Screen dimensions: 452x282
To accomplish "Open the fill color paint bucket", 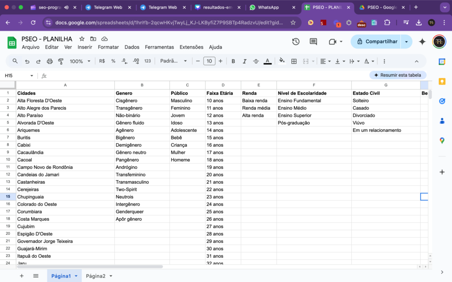I will (x=282, y=61).
